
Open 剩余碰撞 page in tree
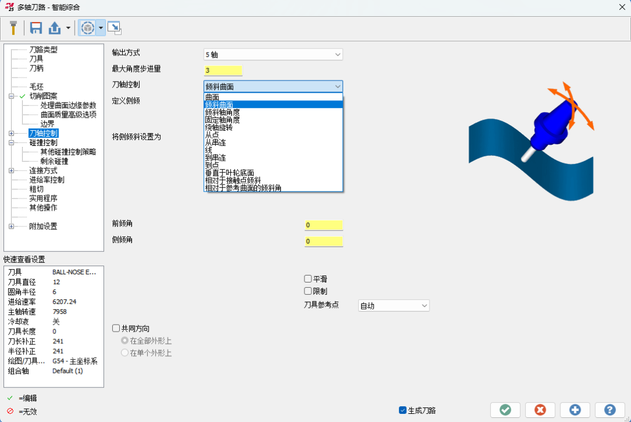pos(54,161)
